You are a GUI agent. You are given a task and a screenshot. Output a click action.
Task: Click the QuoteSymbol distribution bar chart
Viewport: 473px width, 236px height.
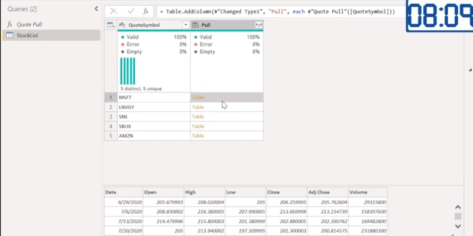128,71
